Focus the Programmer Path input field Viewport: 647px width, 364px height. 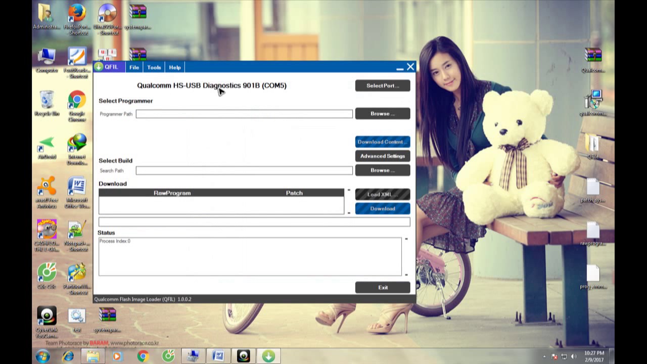point(244,114)
